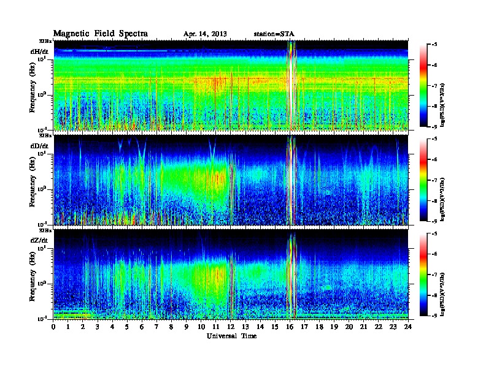This screenshot has height=375, width=486.
Task: Click hour 23 on the Universal Time axis
Action: tap(393, 327)
